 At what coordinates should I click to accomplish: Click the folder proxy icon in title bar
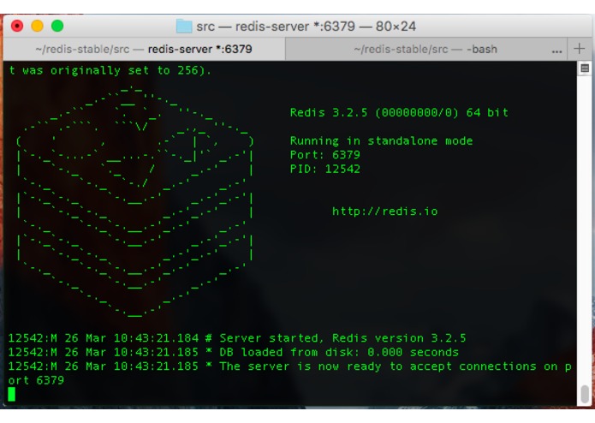coord(184,27)
